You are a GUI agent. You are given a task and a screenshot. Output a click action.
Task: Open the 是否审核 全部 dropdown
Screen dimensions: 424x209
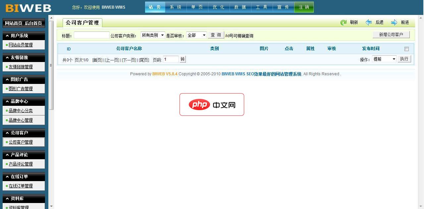coord(196,35)
